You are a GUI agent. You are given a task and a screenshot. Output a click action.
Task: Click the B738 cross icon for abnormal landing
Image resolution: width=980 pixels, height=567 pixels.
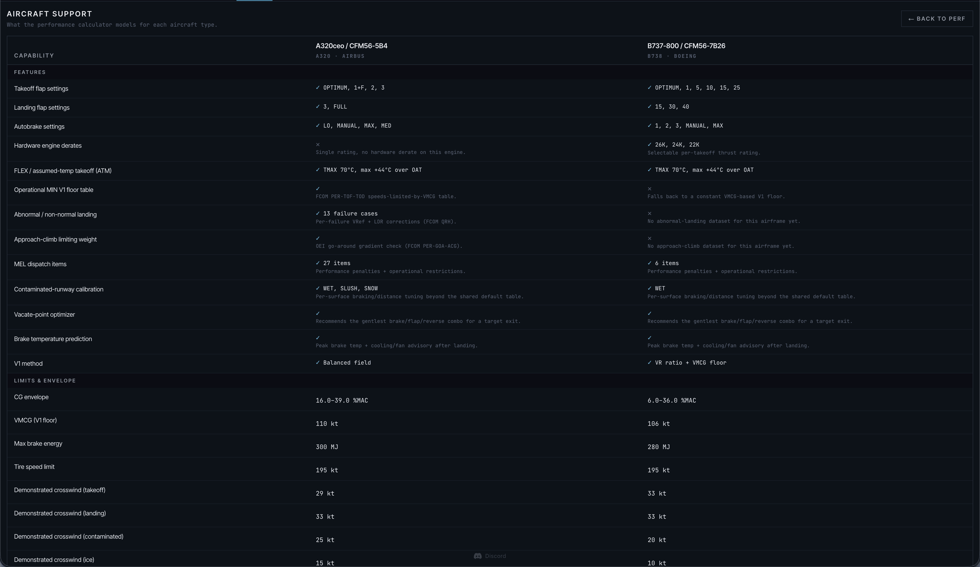coord(649,213)
